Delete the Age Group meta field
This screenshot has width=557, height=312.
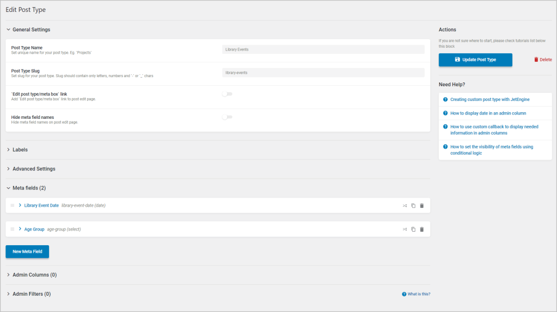point(422,230)
